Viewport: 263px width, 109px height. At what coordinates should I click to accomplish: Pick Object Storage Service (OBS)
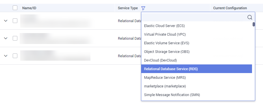coord(197,52)
